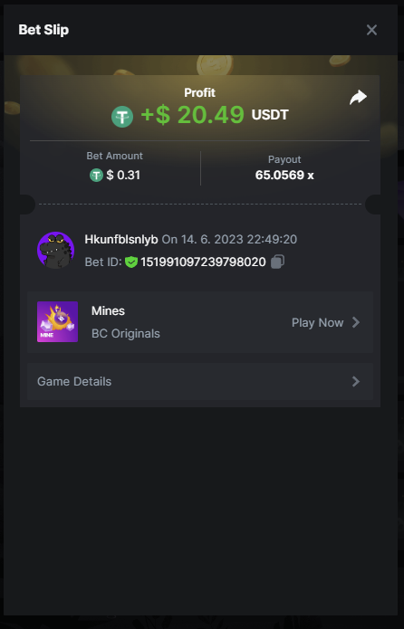Click the share arrow icon
This screenshot has height=629, width=404.
pos(358,97)
